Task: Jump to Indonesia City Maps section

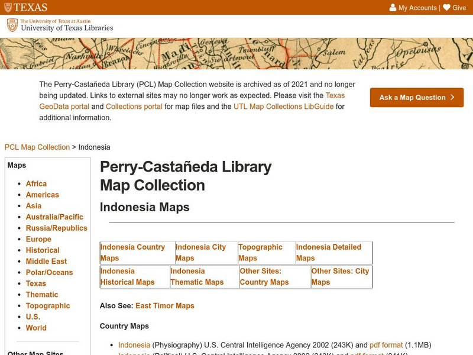Action: (x=200, y=252)
